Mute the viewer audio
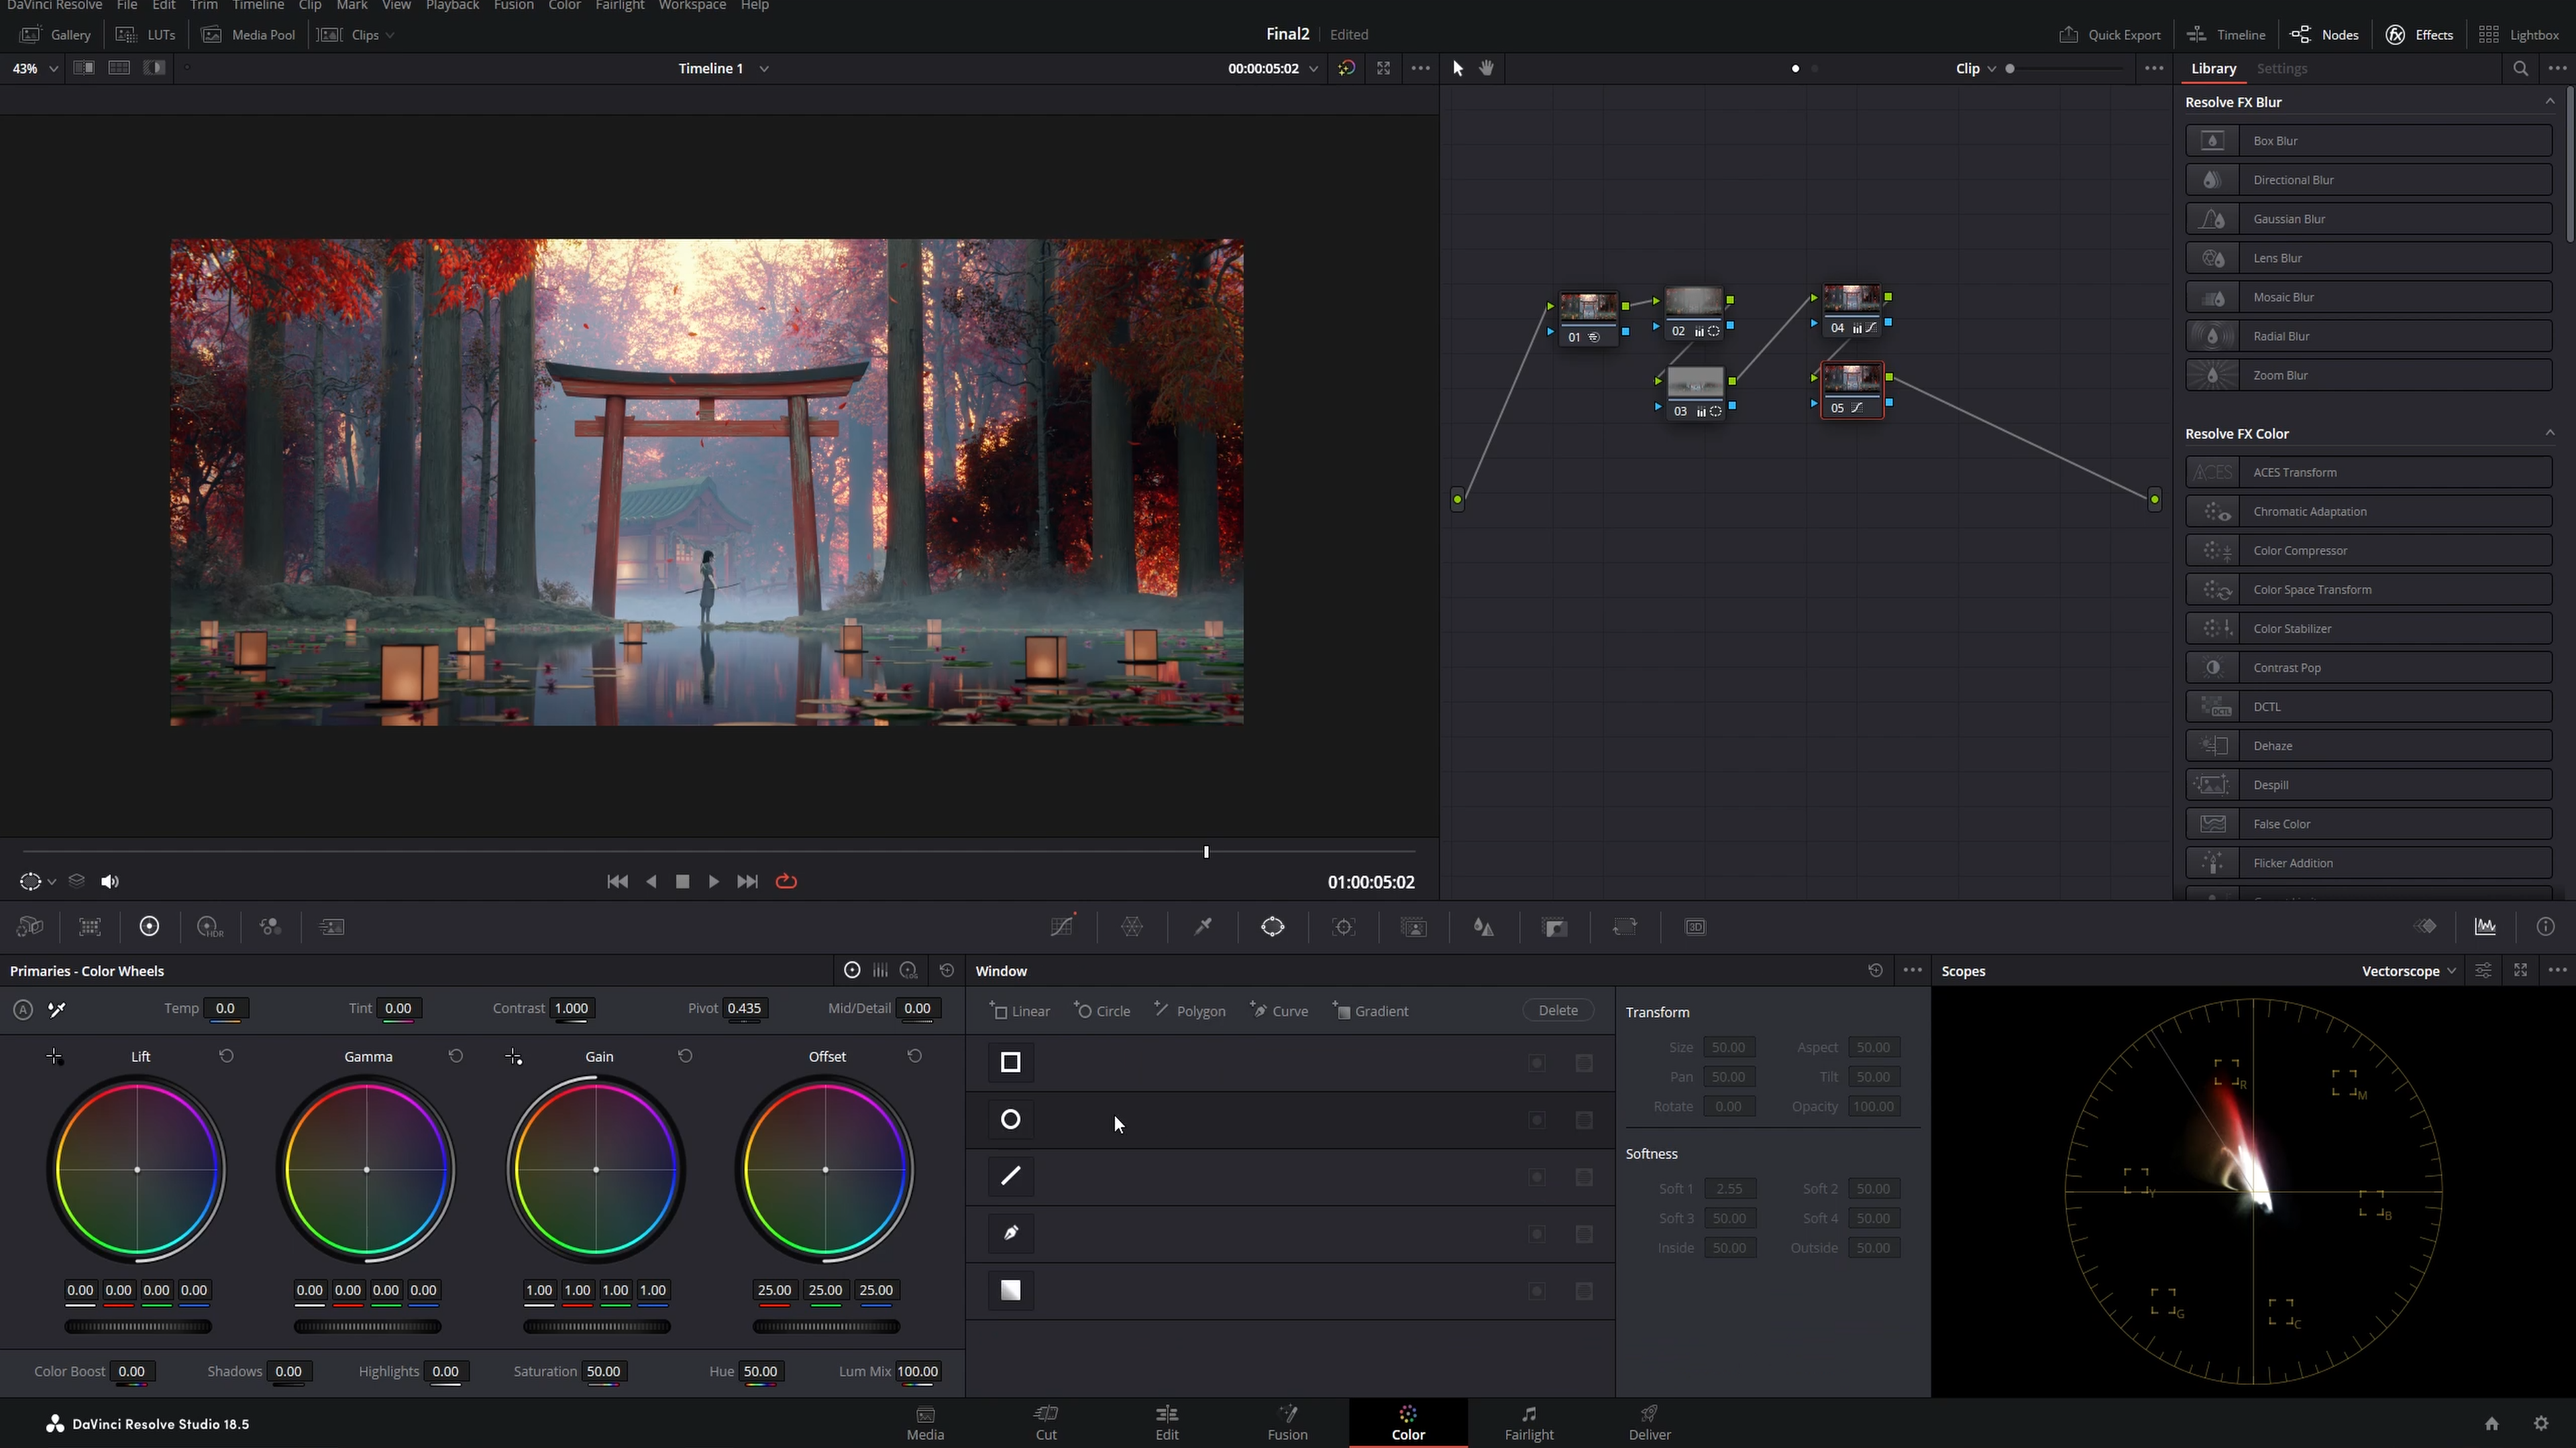 tap(110, 882)
